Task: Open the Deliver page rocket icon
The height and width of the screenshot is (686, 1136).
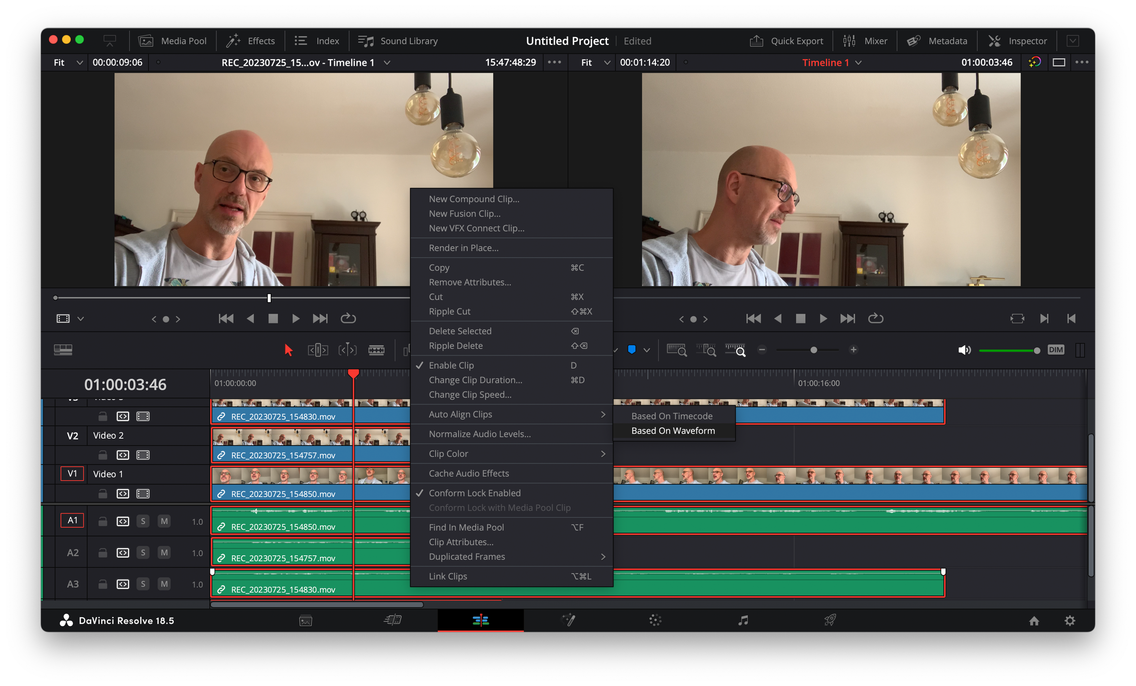Action: pyautogui.click(x=830, y=620)
